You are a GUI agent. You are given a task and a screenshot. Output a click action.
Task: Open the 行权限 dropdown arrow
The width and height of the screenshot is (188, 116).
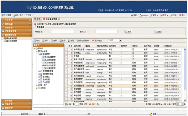point(120,41)
